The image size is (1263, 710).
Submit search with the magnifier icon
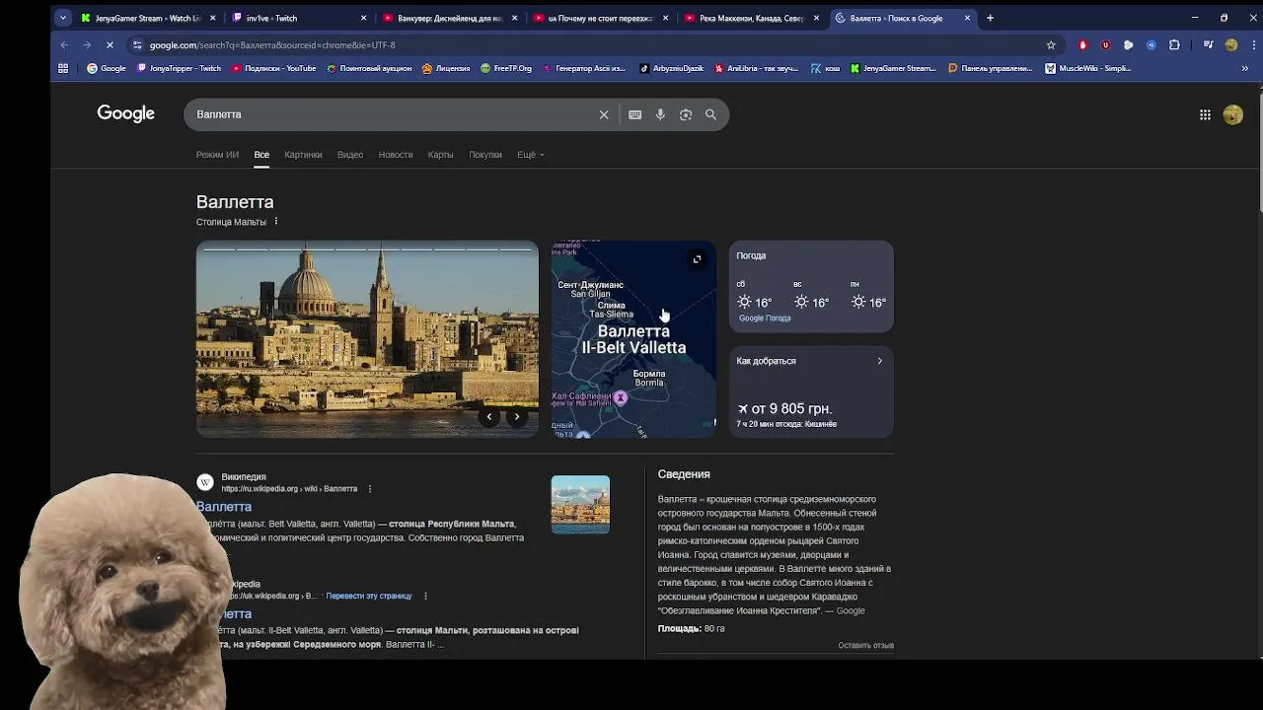coord(710,114)
